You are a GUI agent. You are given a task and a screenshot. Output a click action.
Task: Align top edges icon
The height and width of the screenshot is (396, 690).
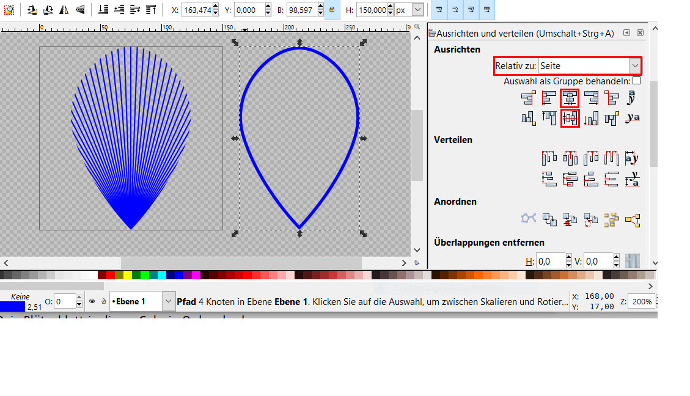coord(549,119)
